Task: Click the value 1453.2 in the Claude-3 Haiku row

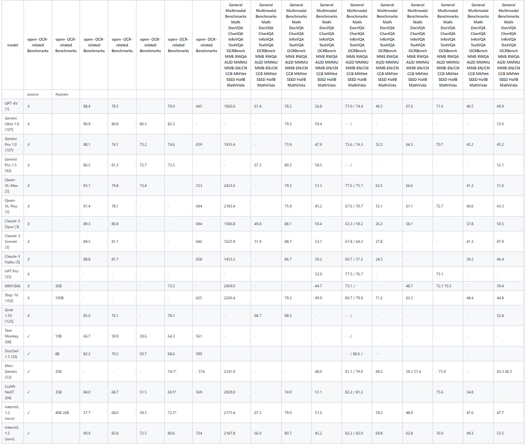Action: [x=230, y=259]
